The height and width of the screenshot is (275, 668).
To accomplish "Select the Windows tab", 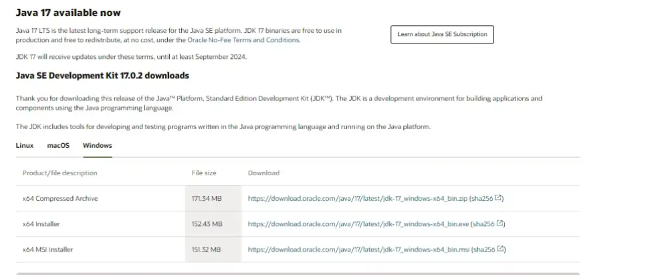I will pos(97,145).
